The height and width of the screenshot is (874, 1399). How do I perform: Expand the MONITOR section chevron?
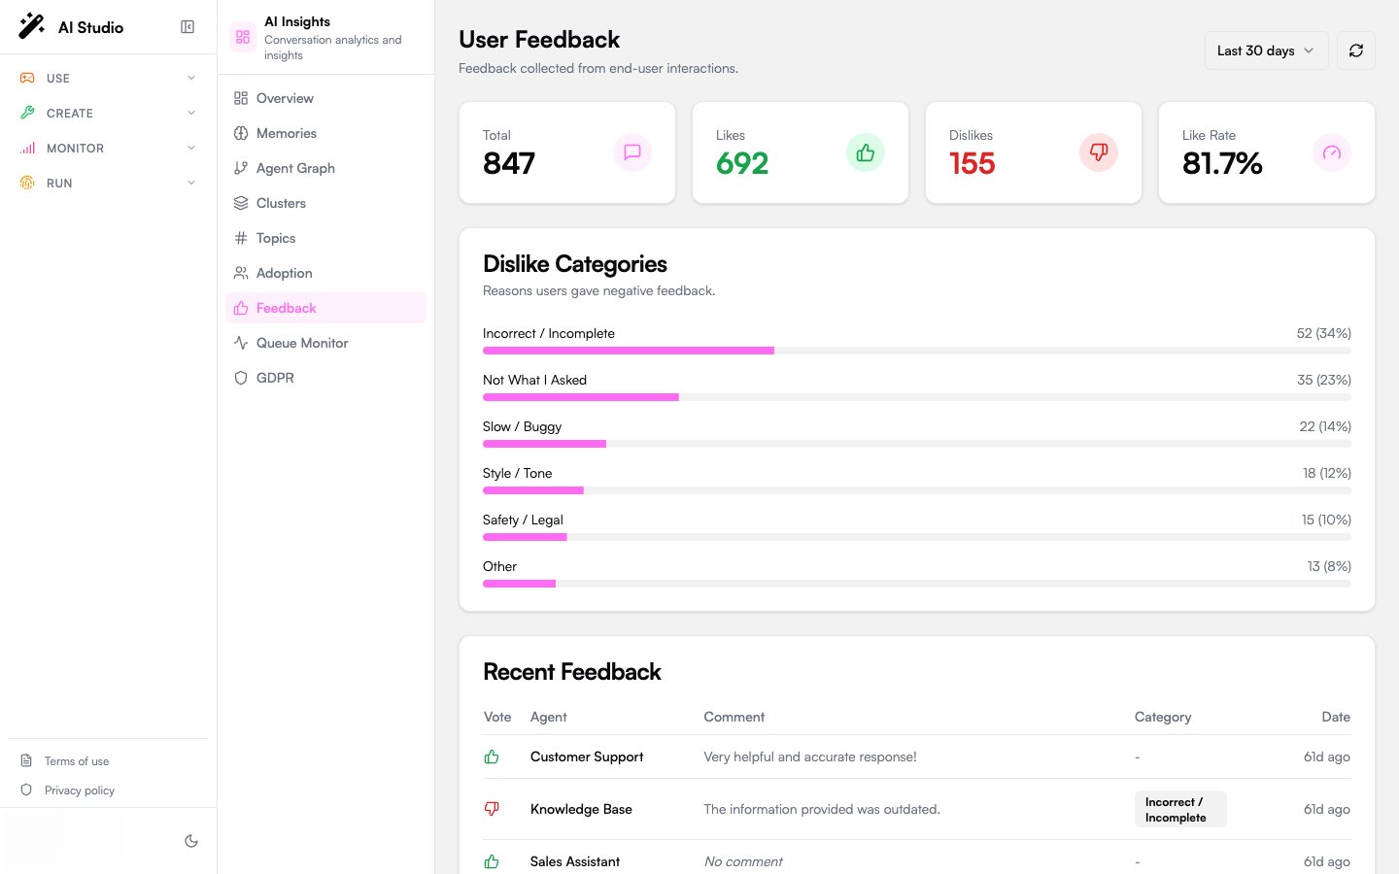point(191,148)
